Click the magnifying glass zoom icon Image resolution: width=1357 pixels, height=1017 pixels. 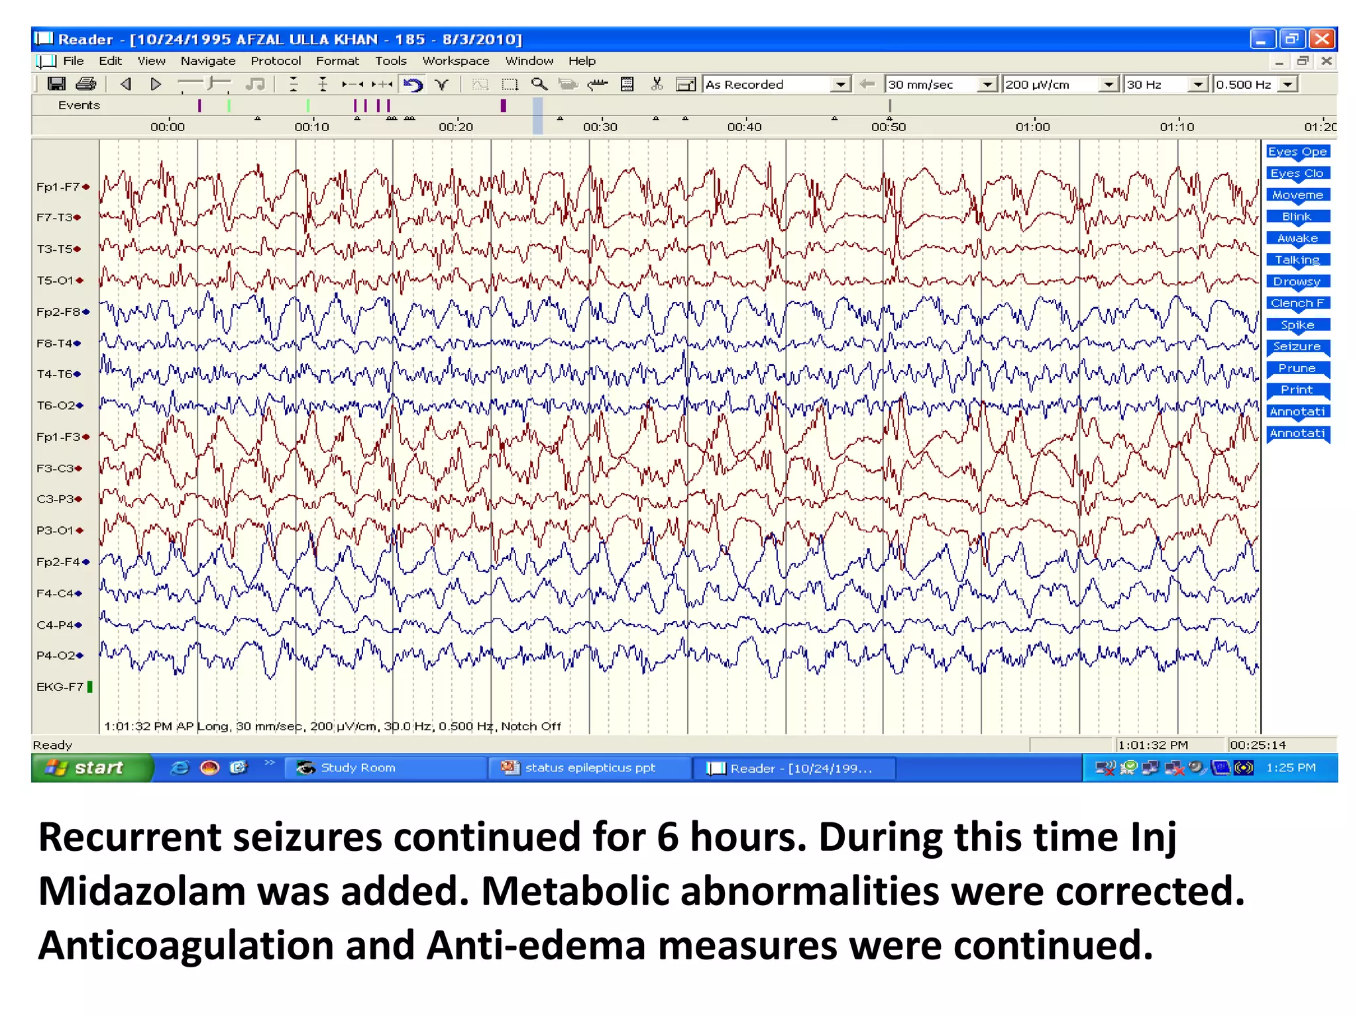tap(539, 84)
